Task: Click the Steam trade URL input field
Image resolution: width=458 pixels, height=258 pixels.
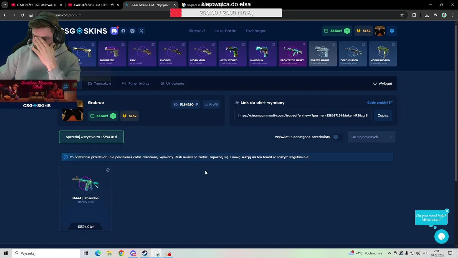Action: 303,115
